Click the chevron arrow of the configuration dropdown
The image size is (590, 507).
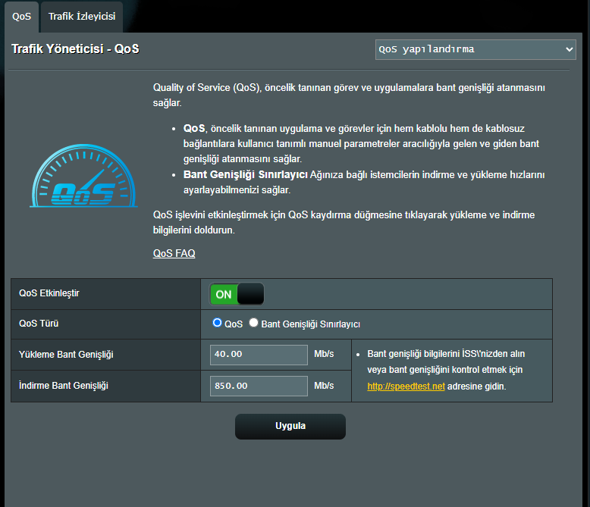click(x=570, y=49)
